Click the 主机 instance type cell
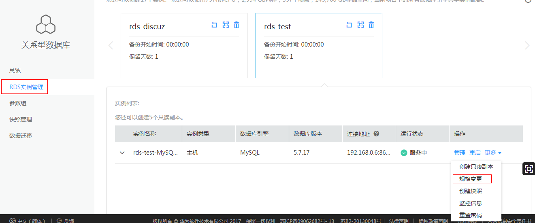Image resolution: width=535 pixels, height=223 pixels. tap(192, 153)
